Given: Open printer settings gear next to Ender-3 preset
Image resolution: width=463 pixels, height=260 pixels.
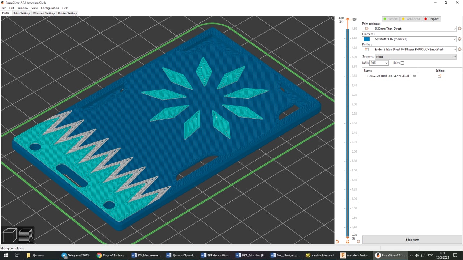Looking at the screenshot, I should (x=460, y=49).
